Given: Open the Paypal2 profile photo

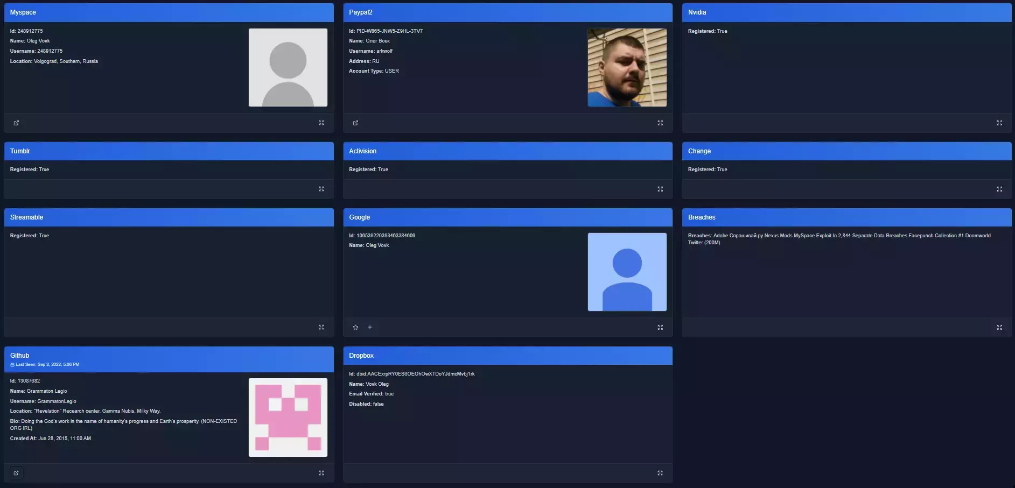Looking at the screenshot, I should 627,67.
